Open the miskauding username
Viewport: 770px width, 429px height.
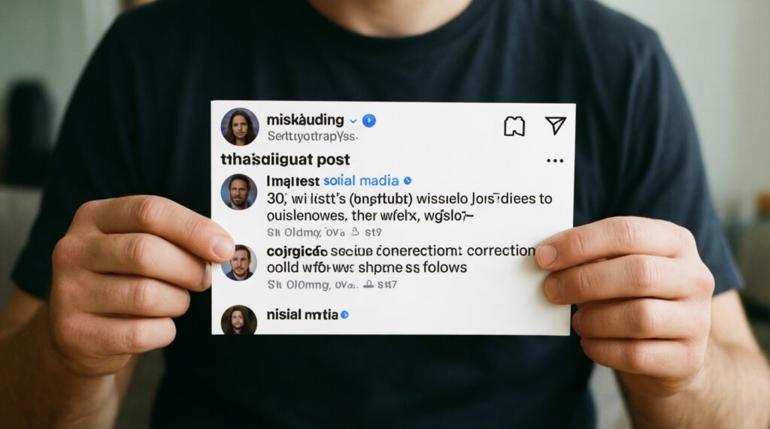(305, 120)
